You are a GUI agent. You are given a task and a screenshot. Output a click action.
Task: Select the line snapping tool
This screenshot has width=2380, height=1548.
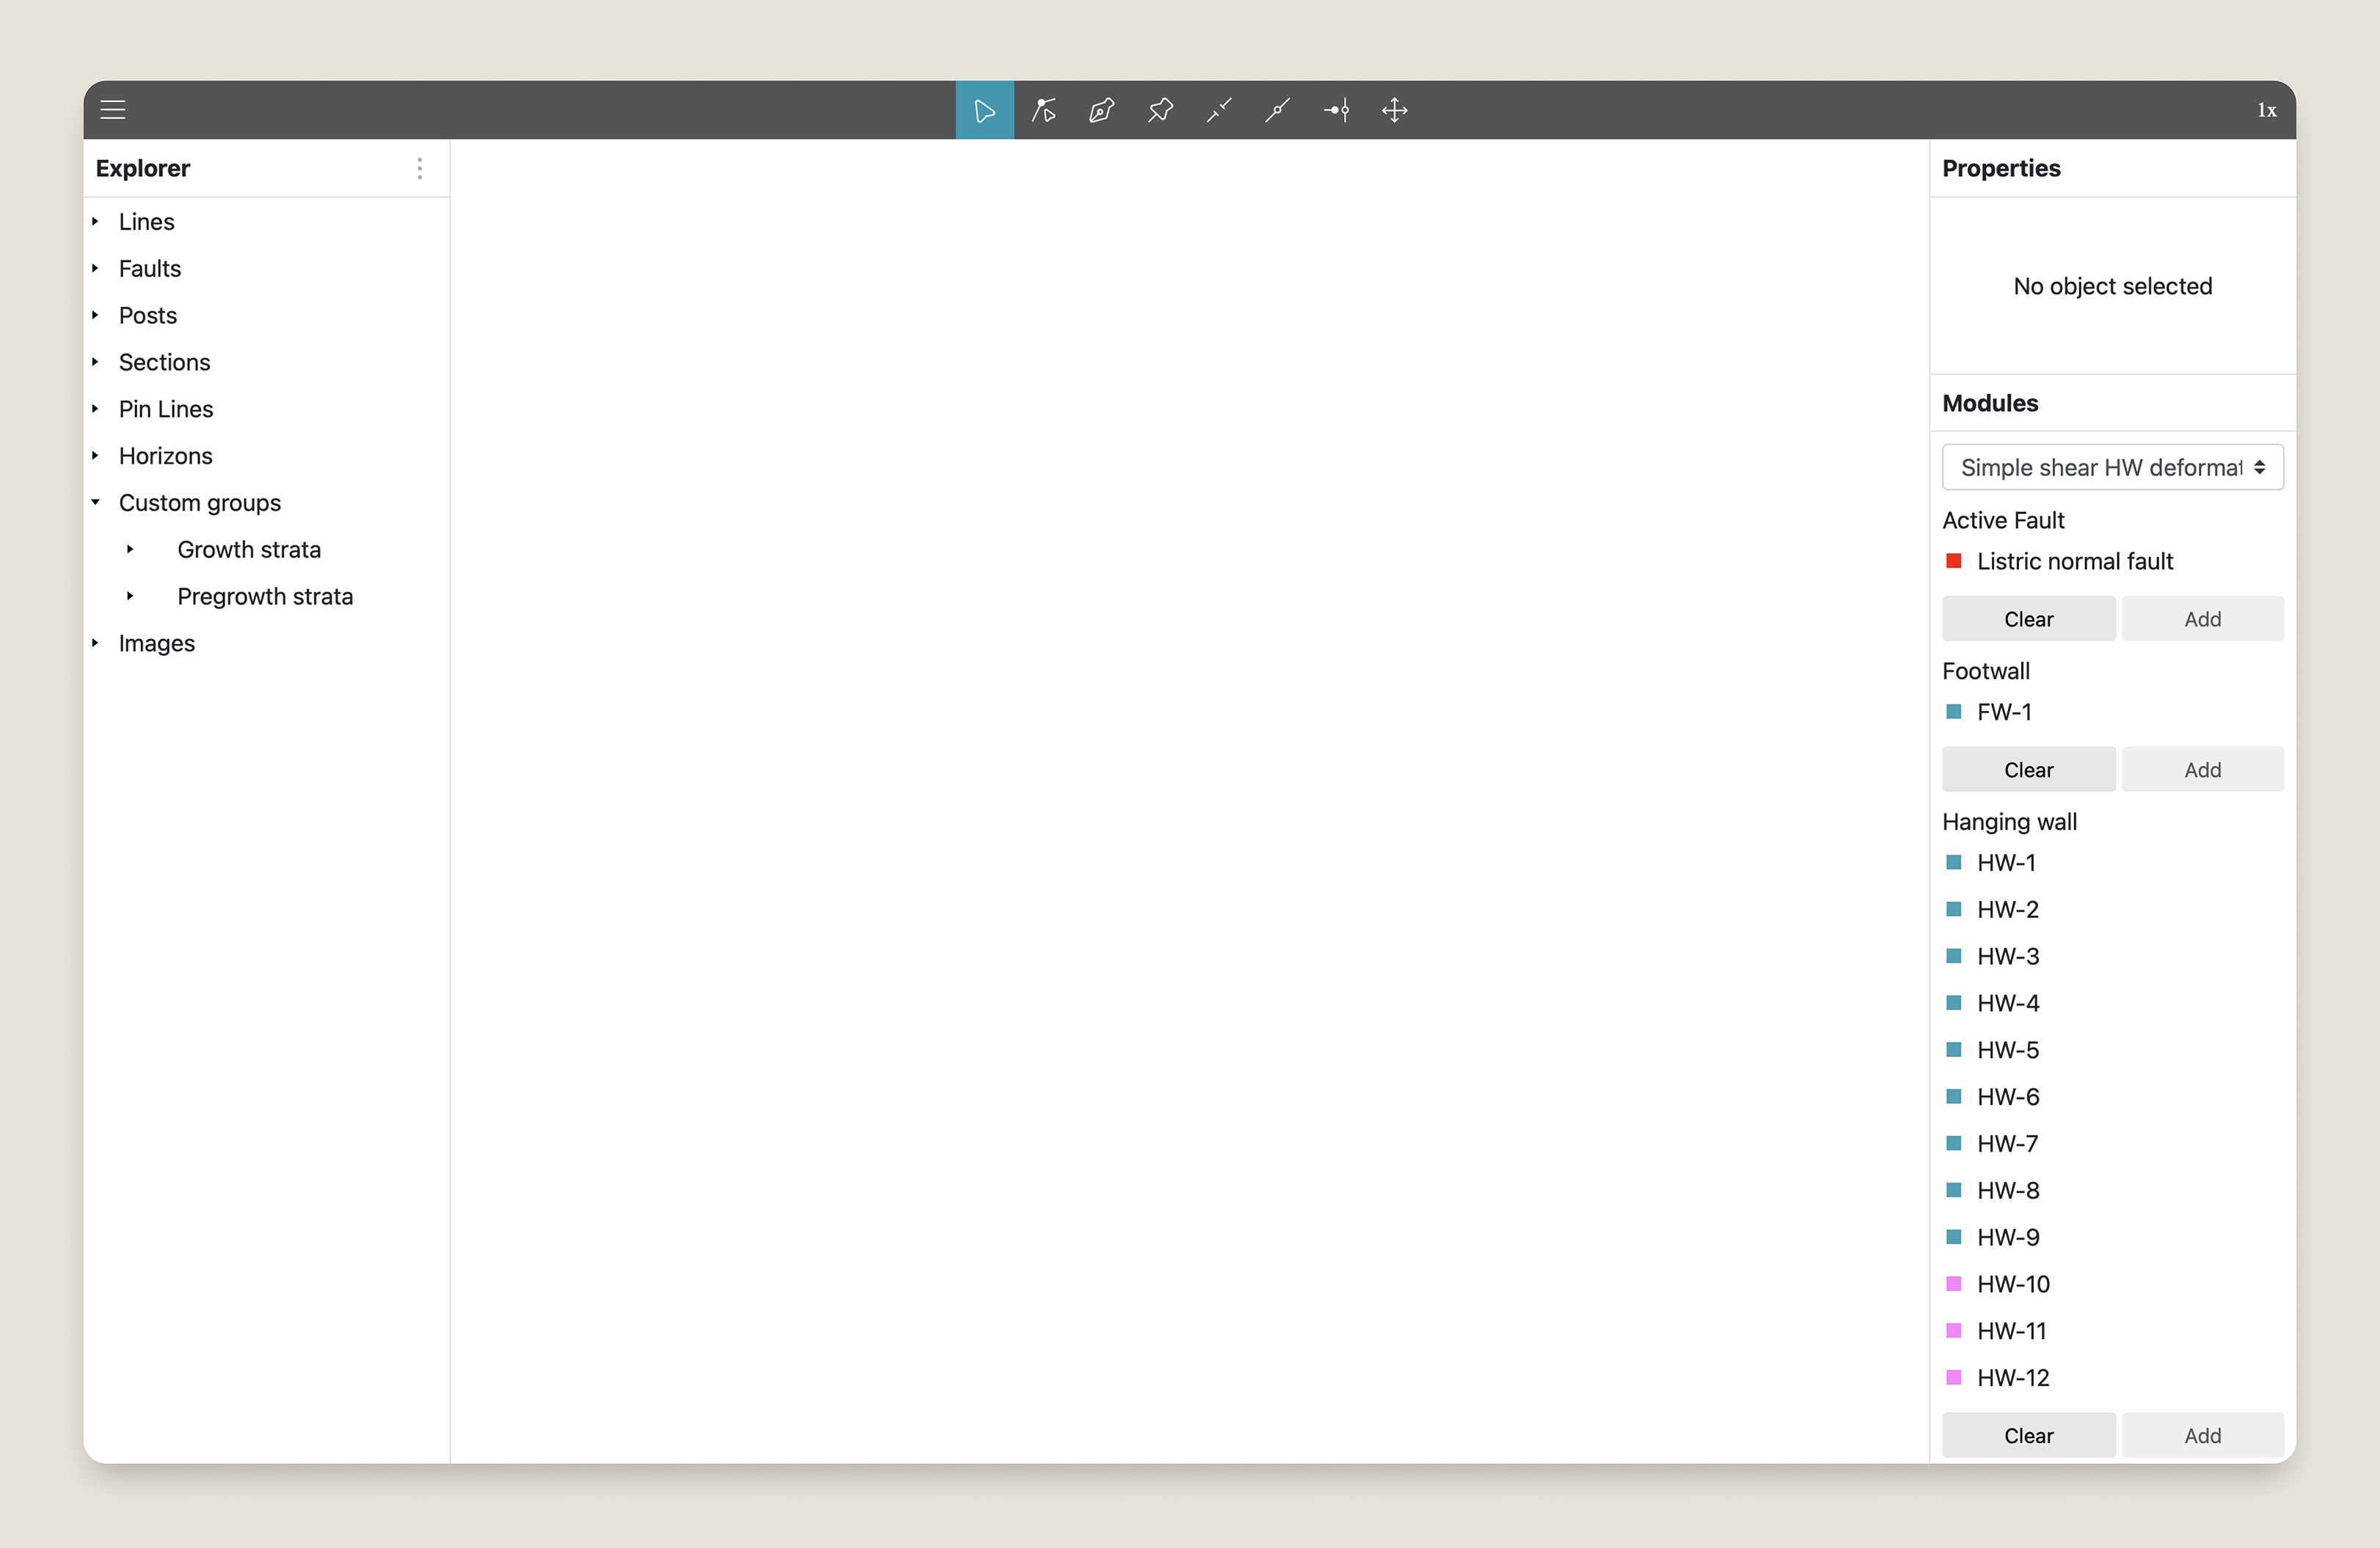(x=1218, y=110)
